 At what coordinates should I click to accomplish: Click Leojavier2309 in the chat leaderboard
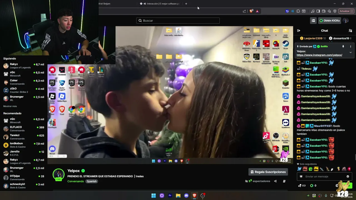313,38
